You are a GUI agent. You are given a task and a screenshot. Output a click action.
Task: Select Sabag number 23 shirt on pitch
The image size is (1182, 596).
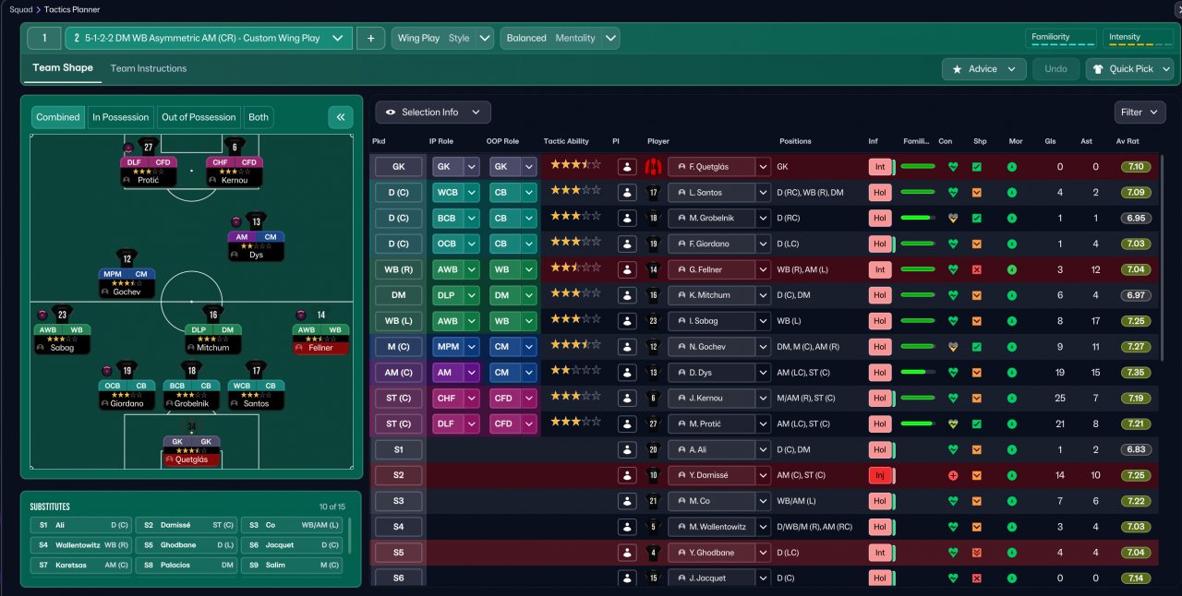(x=62, y=315)
